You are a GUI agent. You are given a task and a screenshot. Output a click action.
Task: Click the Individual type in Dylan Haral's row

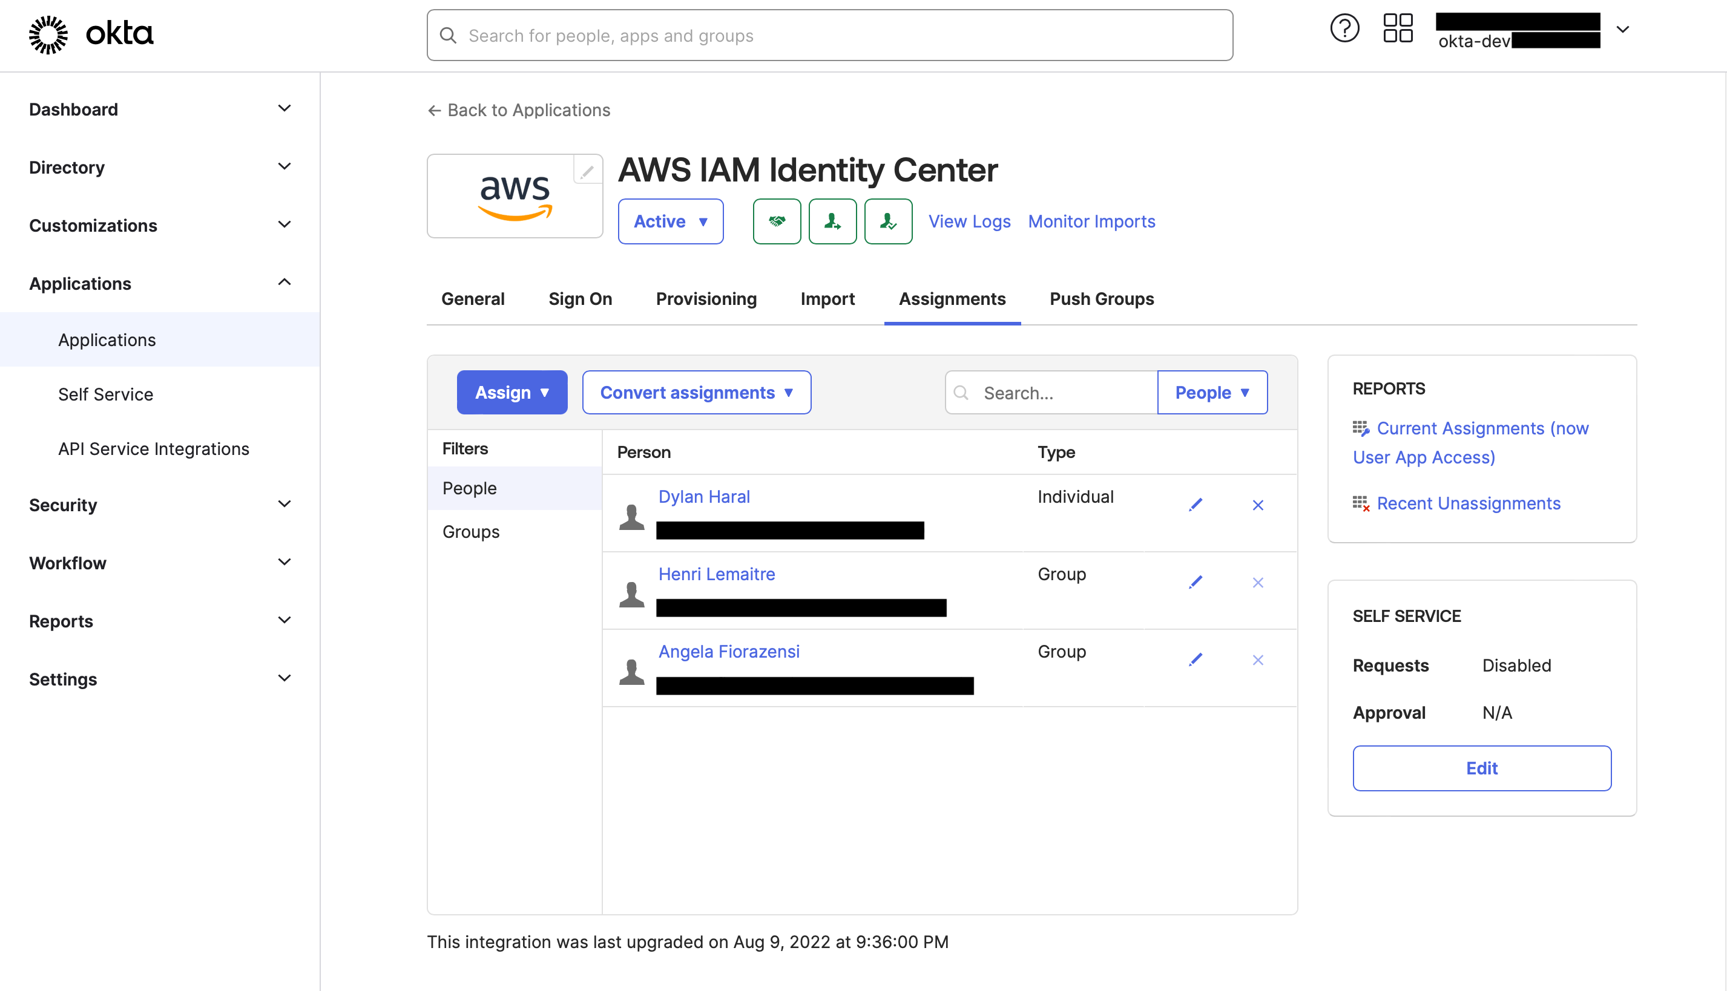pyautogui.click(x=1075, y=496)
